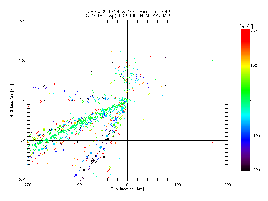The image size is (268, 201).
Task: Pick the black bottom of the velocity colorbar
Action: pos(245,169)
